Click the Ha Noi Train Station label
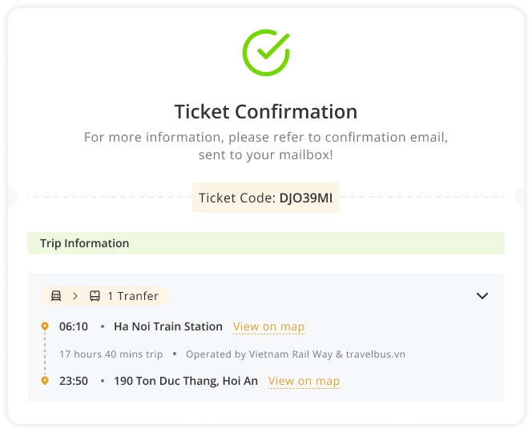The width and height of the screenshot is (532, 432). coord(168,326)
